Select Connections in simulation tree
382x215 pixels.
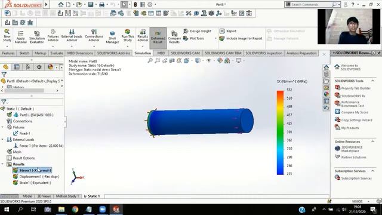tap(22, 121)
